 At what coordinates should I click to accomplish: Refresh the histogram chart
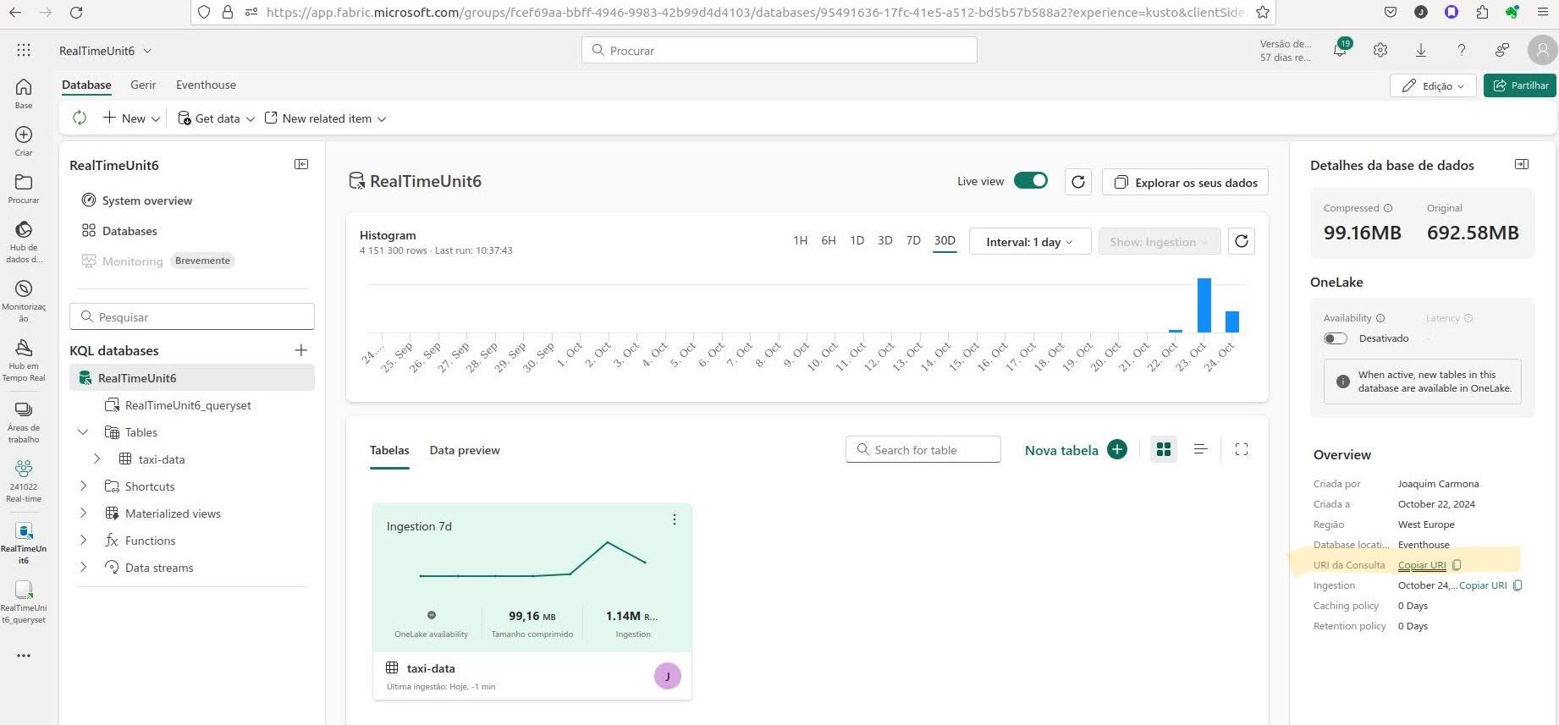1242,241
